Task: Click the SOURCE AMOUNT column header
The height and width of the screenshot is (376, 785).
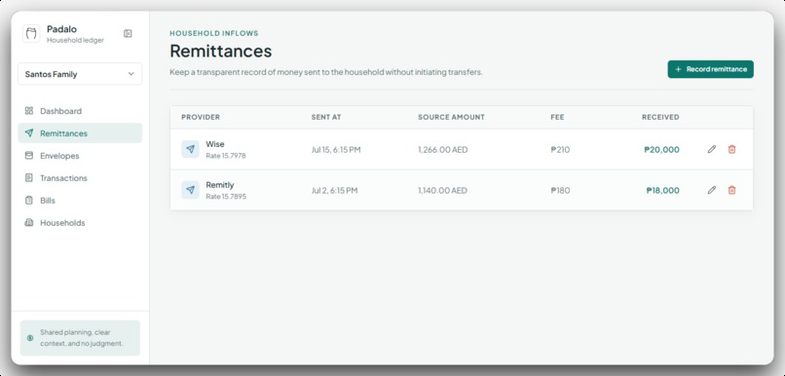Action: (x=451, y=117)
